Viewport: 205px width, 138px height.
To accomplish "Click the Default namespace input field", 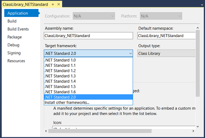I will [166, 36].
